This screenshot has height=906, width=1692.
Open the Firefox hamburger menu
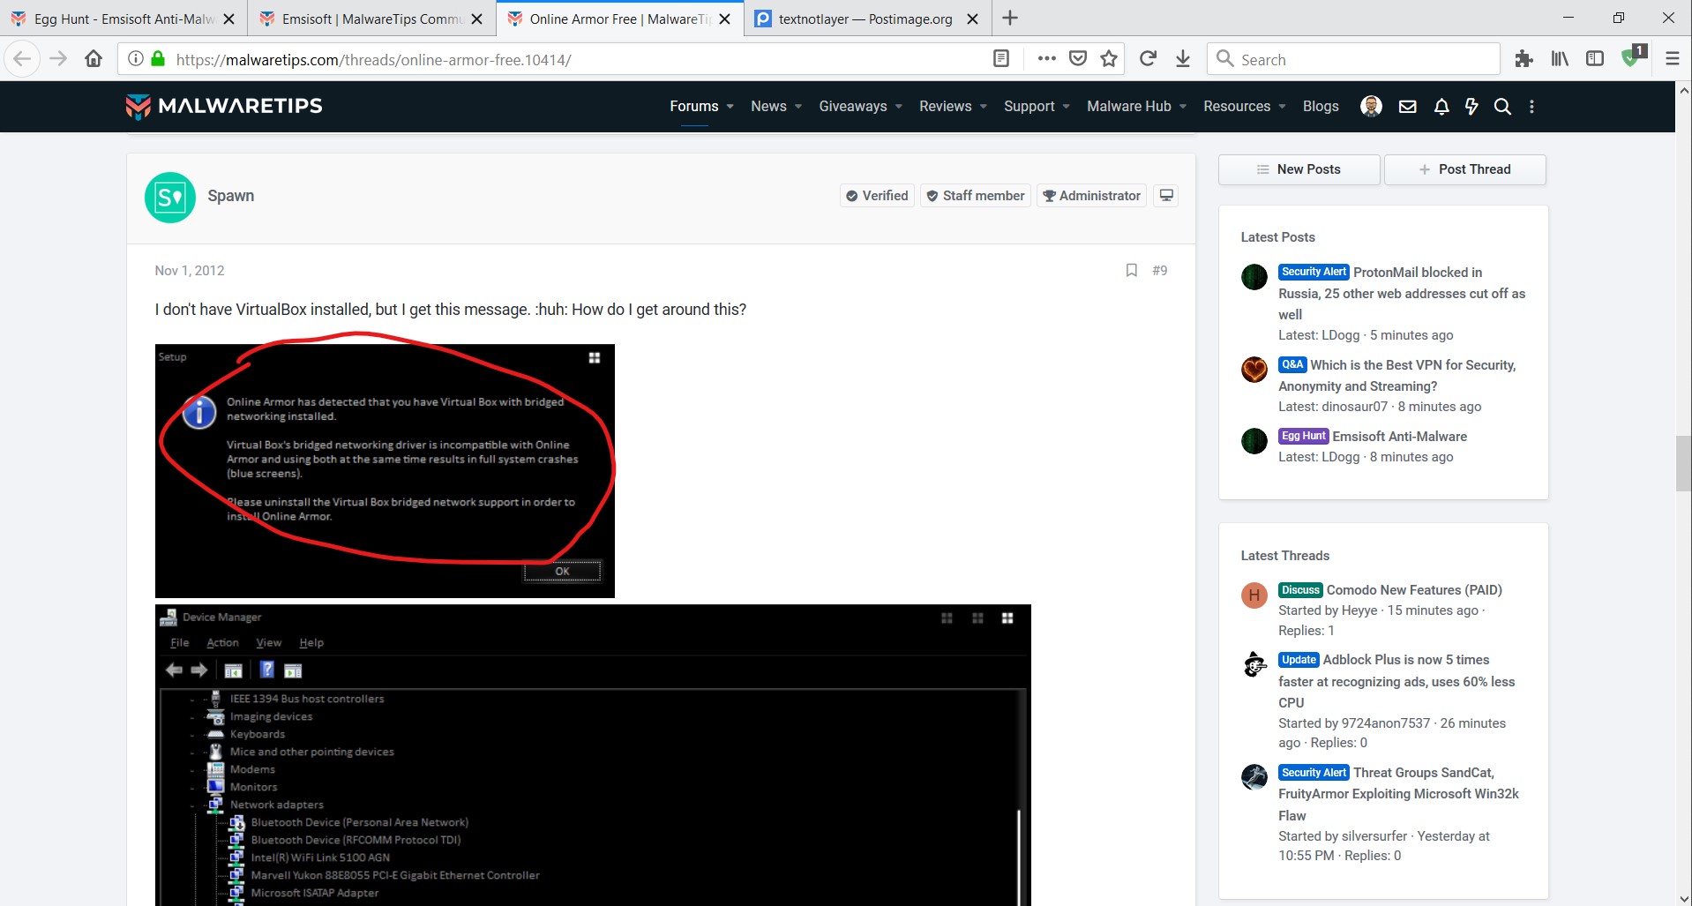1672,59
